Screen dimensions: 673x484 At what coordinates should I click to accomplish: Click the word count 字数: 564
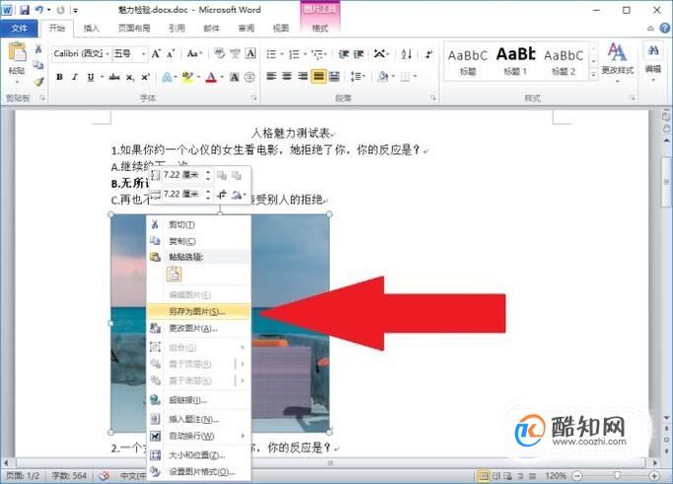click(69, 476)
